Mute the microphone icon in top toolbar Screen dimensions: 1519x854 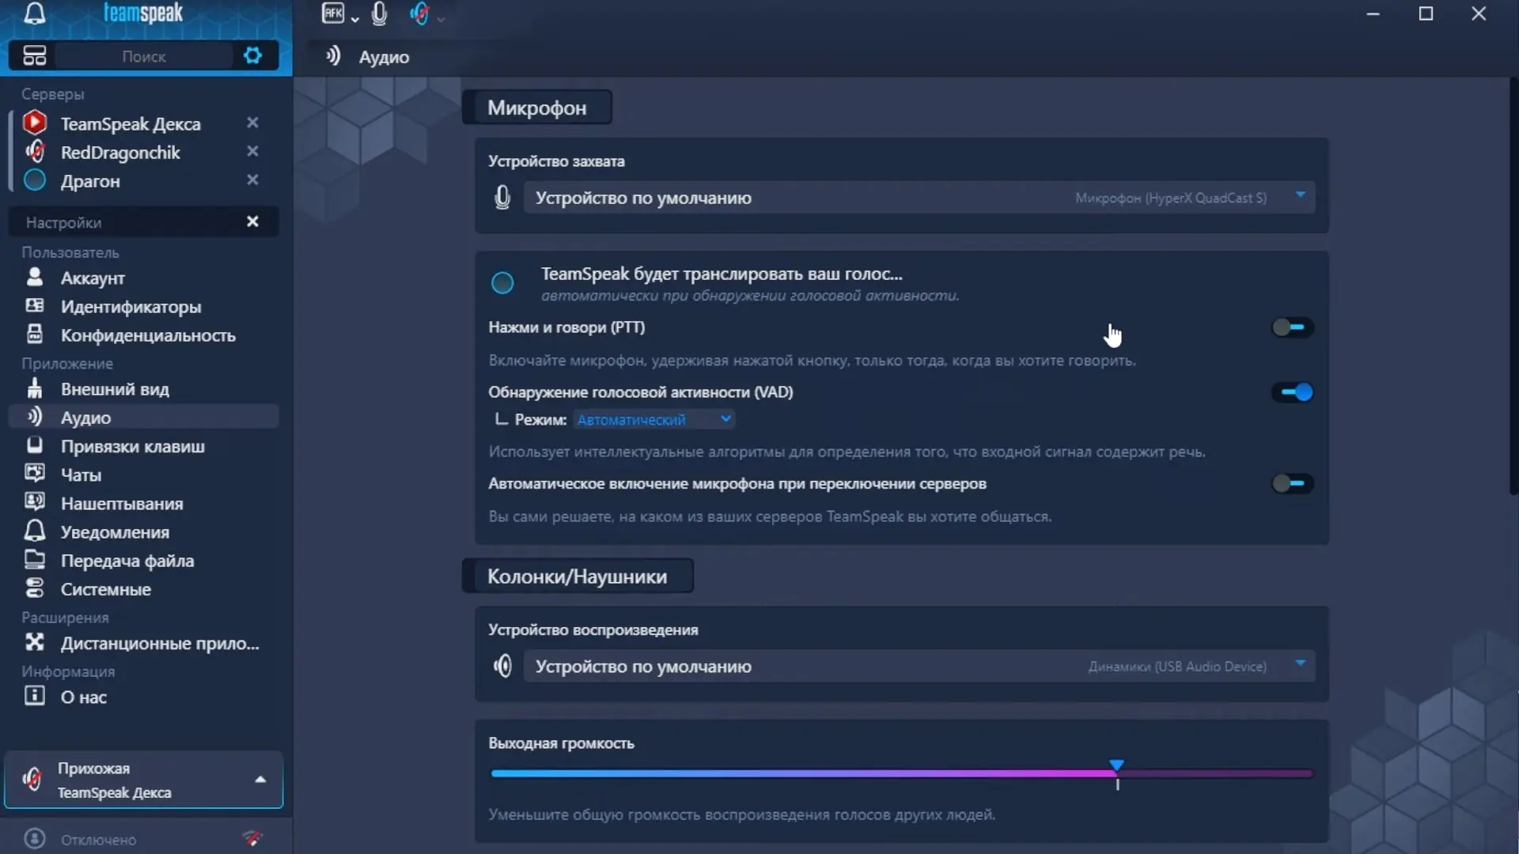tap(379, 13)
